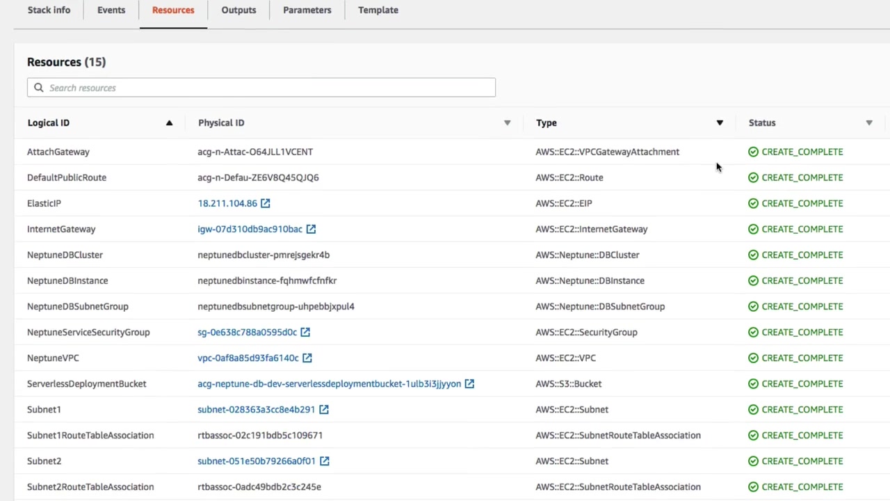
Task: Go to the Template tab
Action: click(378, 10)
